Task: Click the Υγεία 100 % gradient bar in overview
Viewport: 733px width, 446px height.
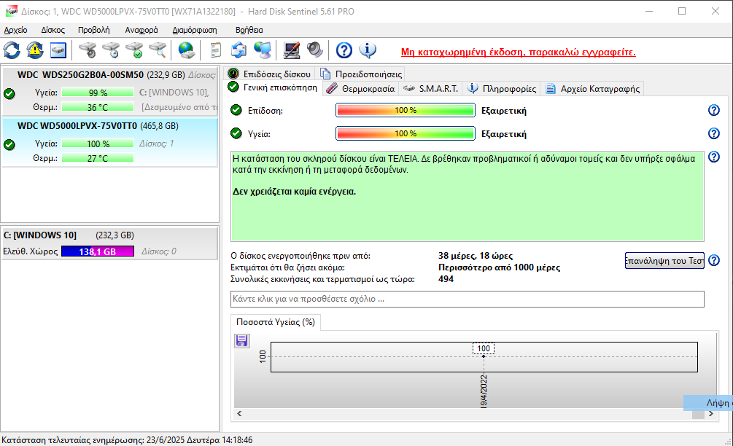Action: tap(406, 133)
